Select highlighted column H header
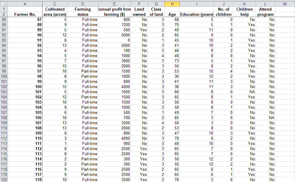This screenshot has height=182, width=295. point(172,4)
